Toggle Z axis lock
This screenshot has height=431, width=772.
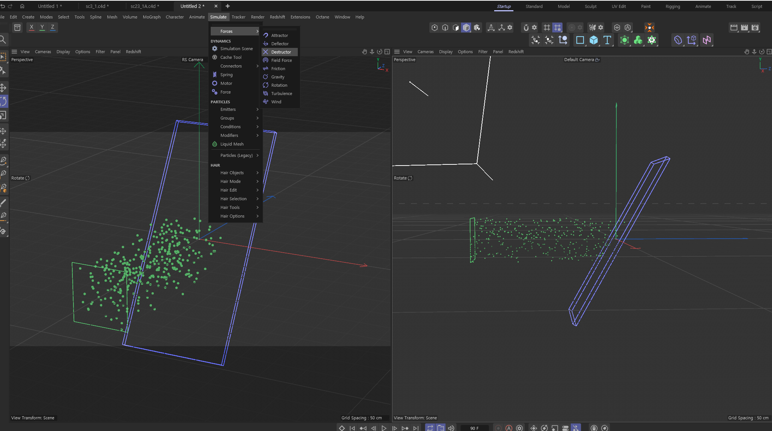click(53, 27)
